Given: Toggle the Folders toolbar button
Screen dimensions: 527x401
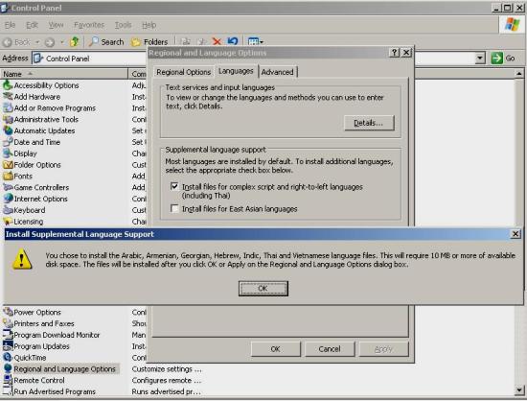Looking at the screenshot, I should pos(149,42).
